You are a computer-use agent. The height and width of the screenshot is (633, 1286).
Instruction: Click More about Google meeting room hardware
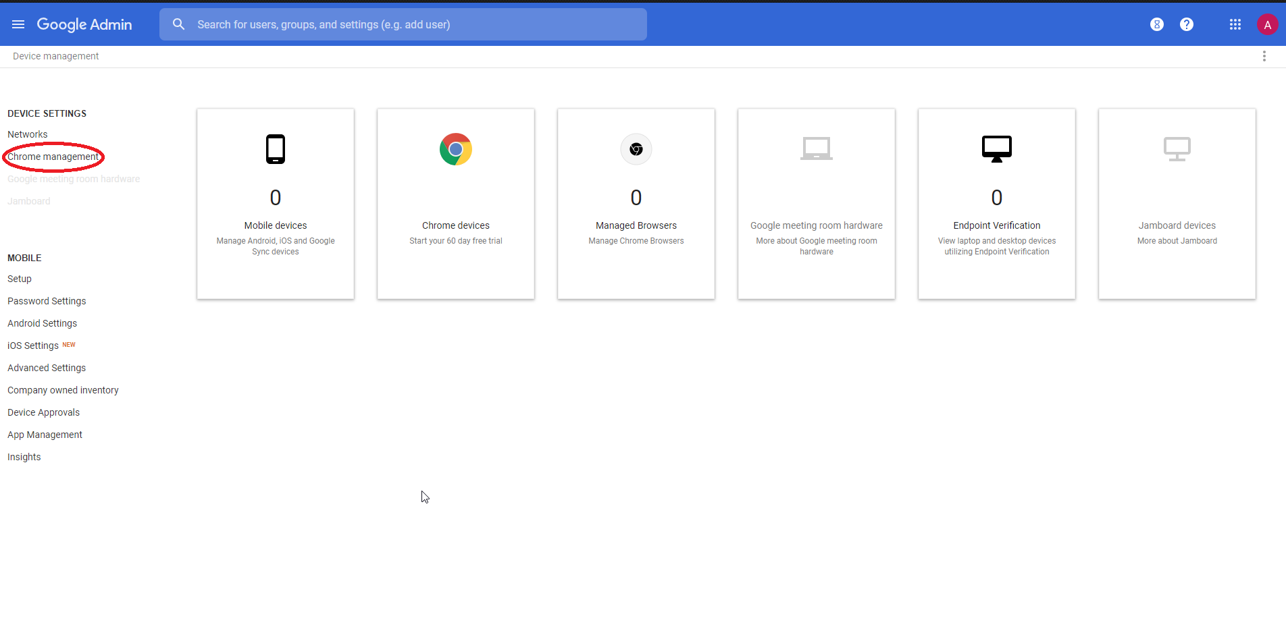[817, 246]
